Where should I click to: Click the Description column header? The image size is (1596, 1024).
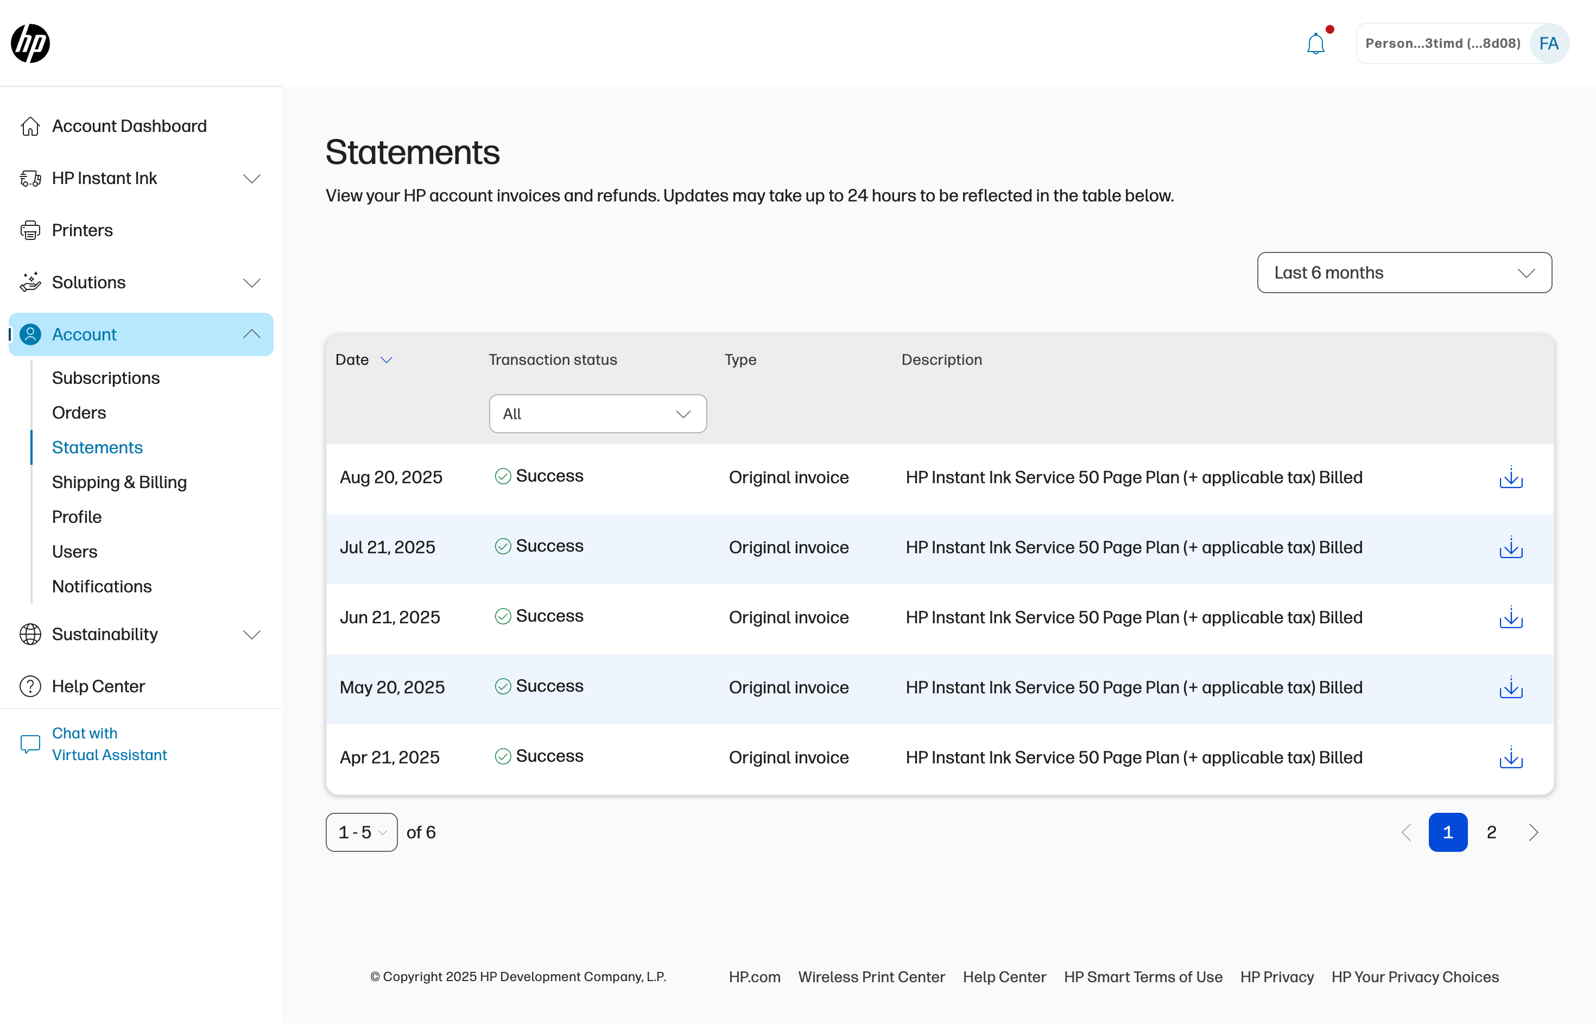(941, 360)
